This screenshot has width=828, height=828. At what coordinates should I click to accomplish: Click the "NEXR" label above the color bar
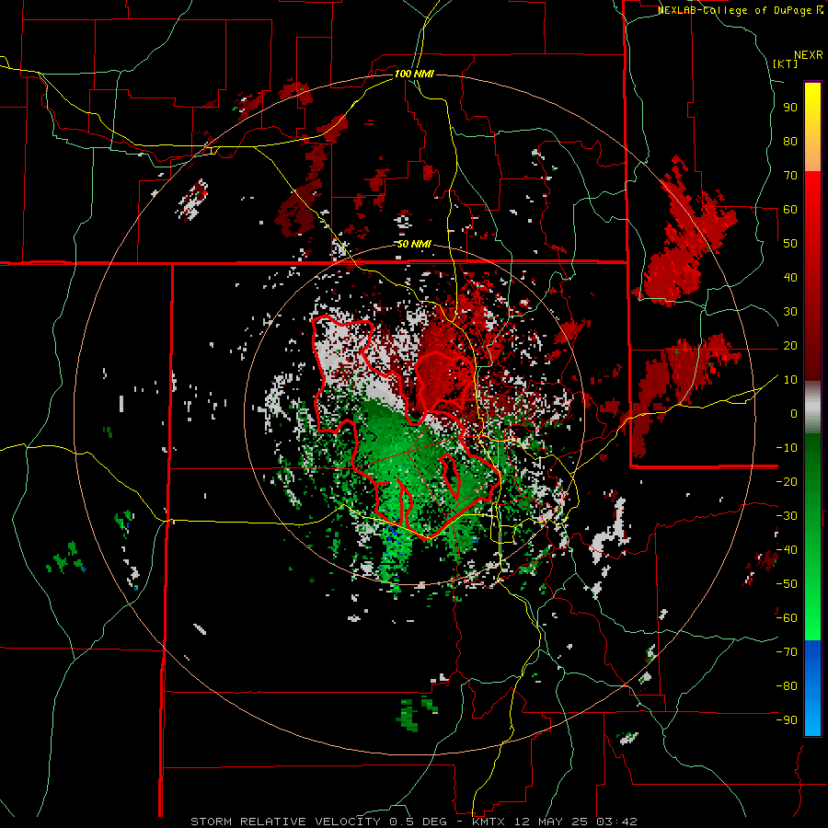[x=809, y=55]
